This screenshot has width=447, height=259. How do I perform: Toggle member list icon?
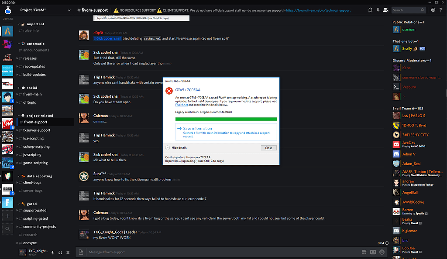point(385,10)
